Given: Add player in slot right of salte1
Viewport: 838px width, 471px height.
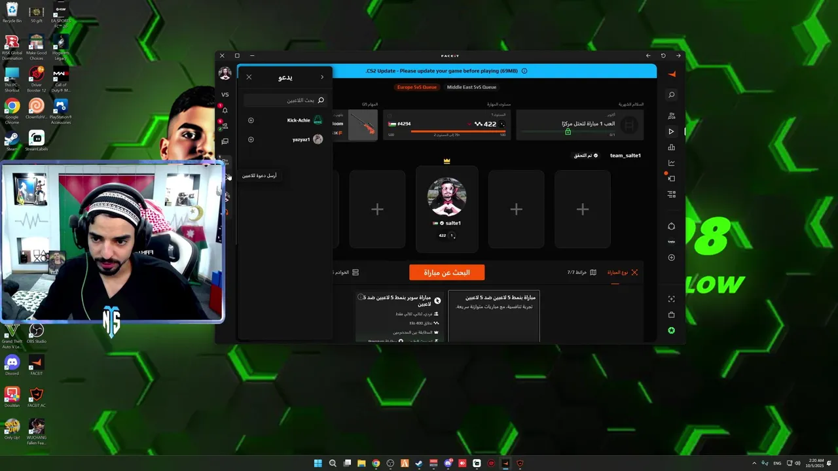Looking at the screenshot, I should point(516,209).
